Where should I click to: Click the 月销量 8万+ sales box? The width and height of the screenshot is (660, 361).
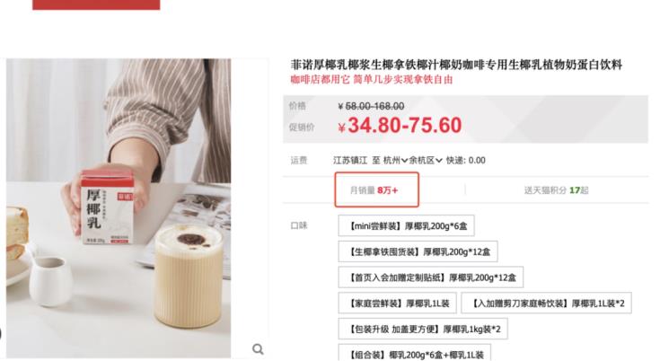click(x=377, y=189)
